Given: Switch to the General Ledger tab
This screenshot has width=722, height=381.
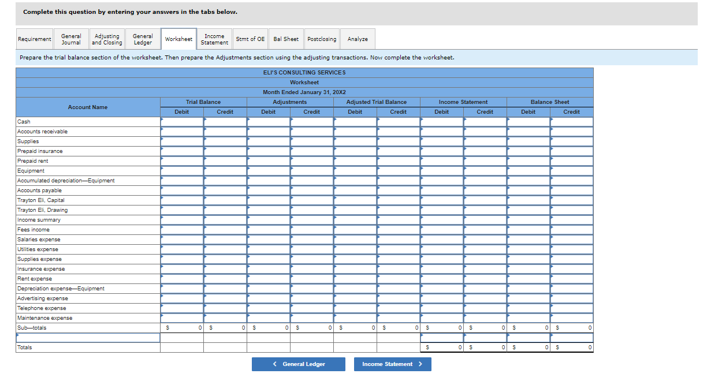Looking at the screenshot, I should [x=143, y=39].
